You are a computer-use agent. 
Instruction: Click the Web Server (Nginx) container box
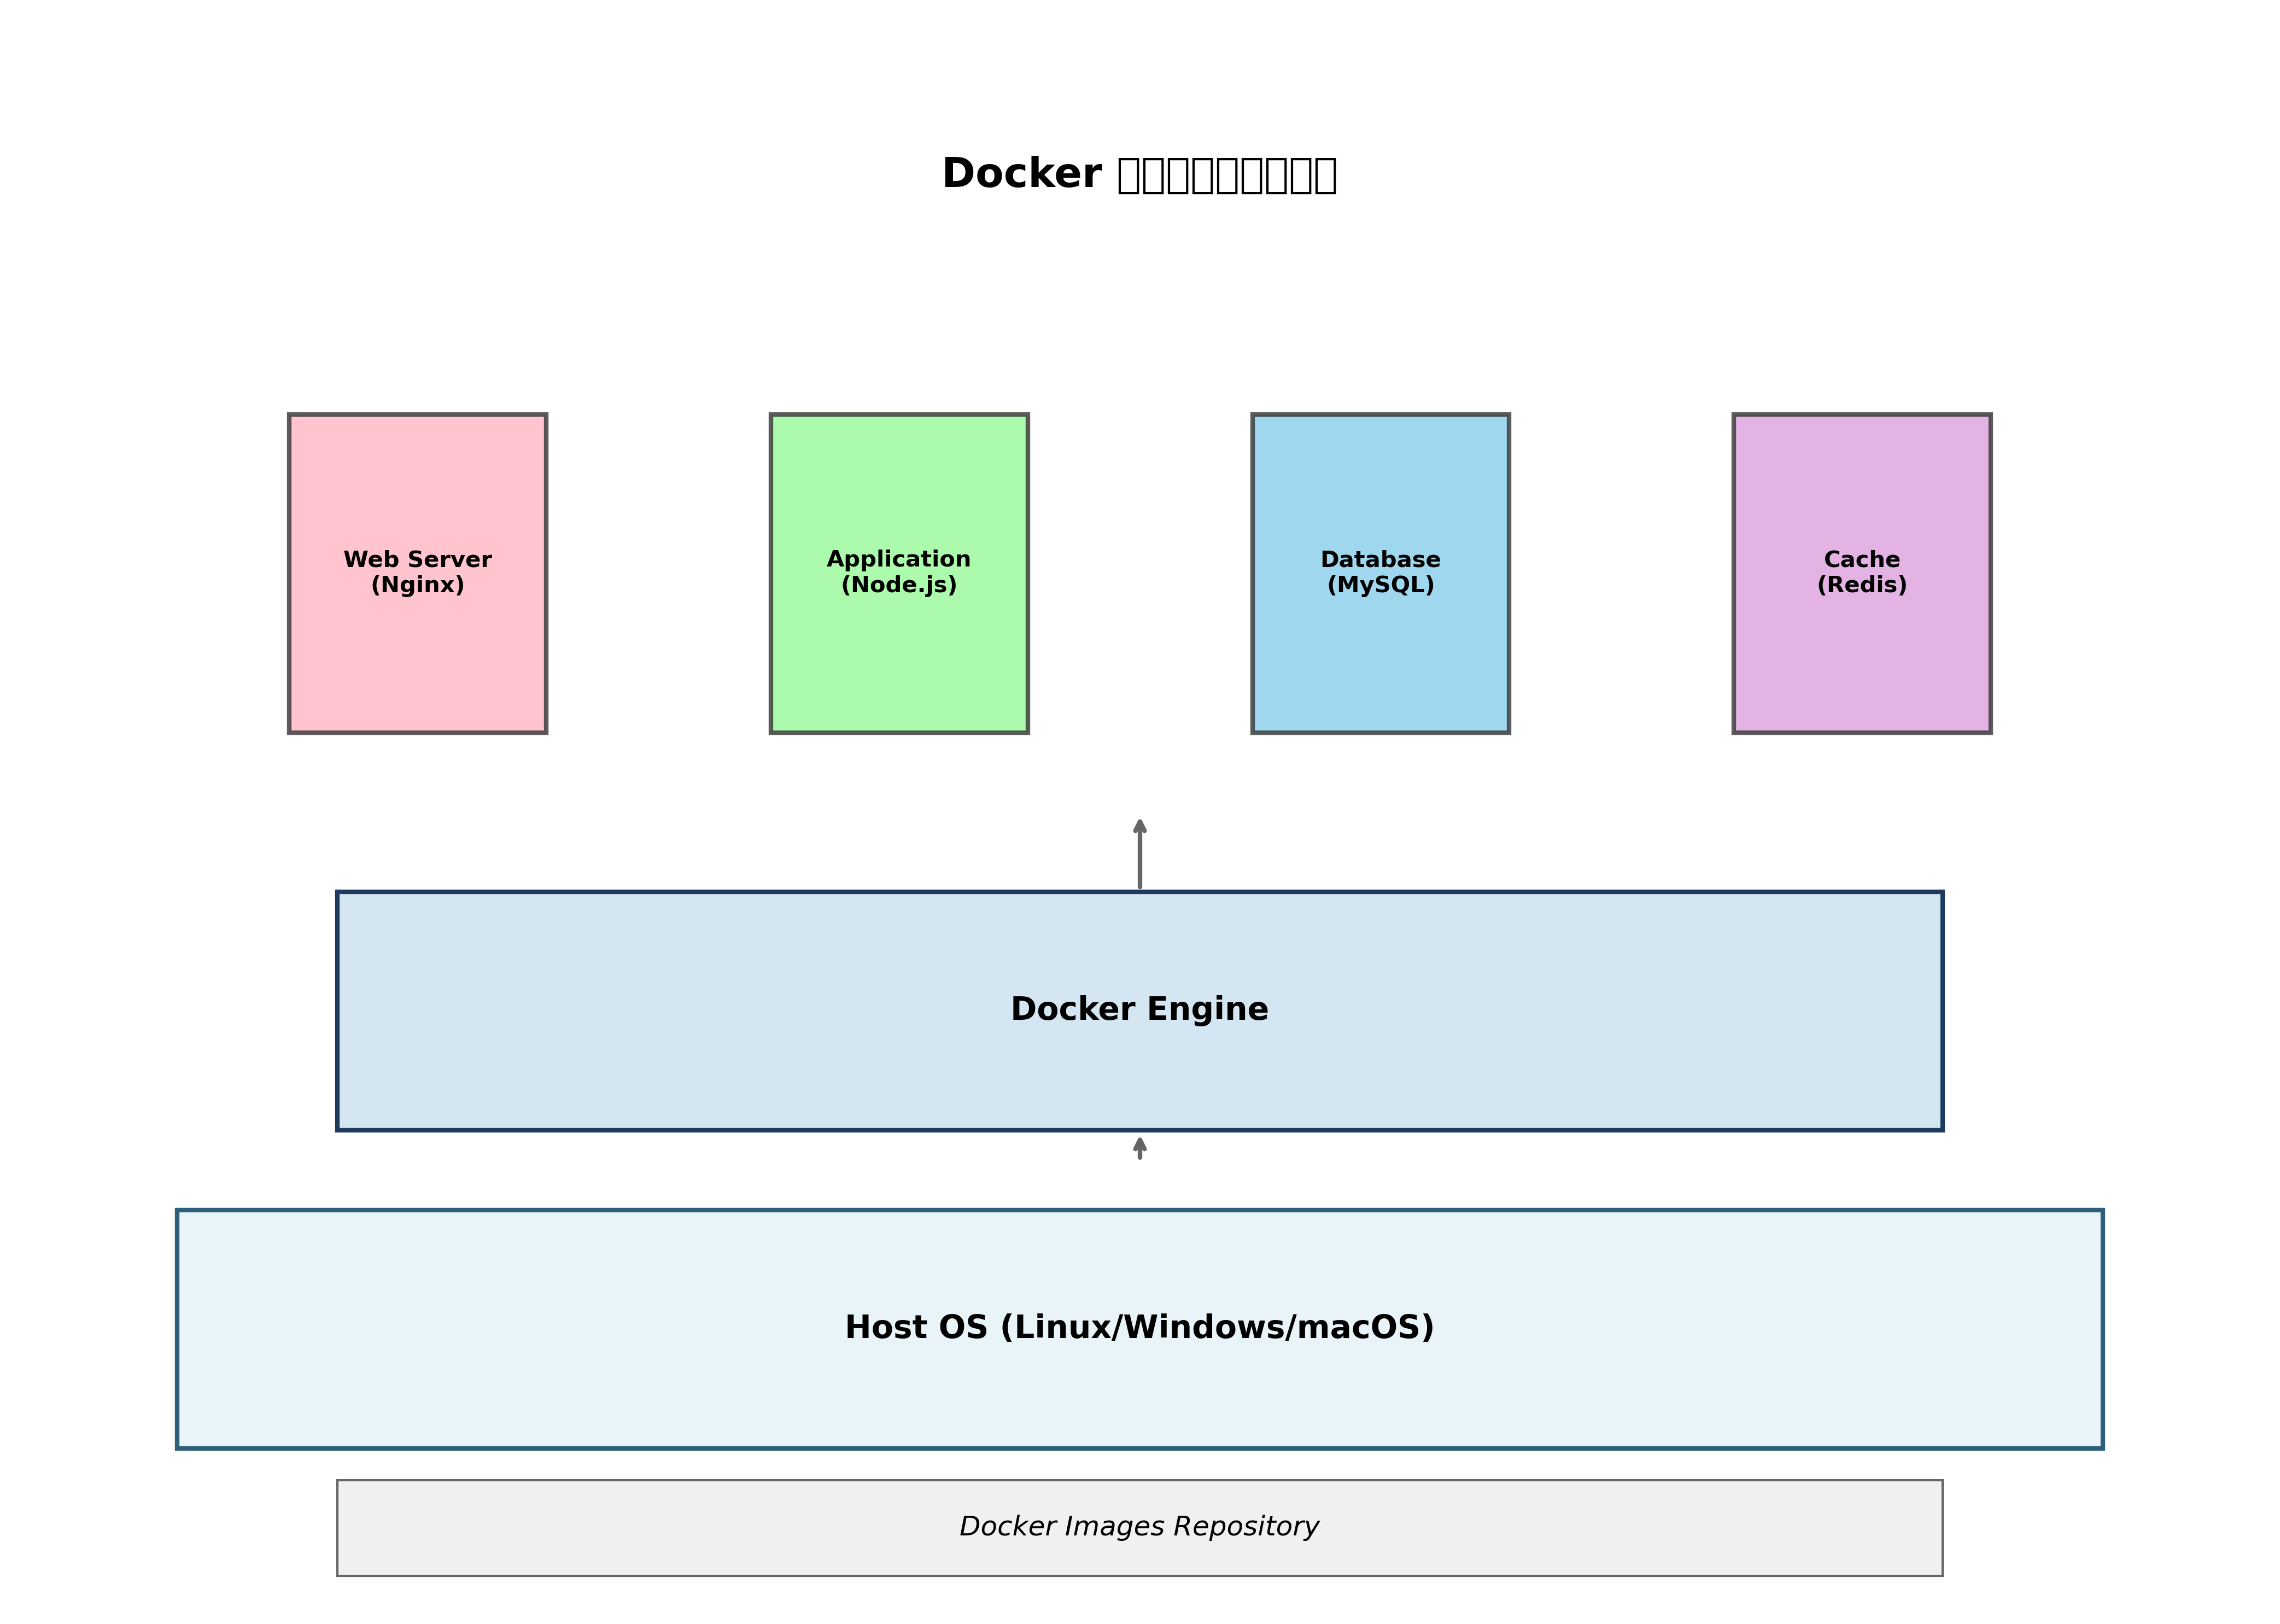[x=417, y=573]
